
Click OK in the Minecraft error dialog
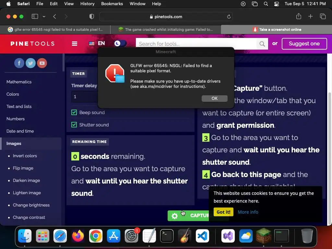215,98
